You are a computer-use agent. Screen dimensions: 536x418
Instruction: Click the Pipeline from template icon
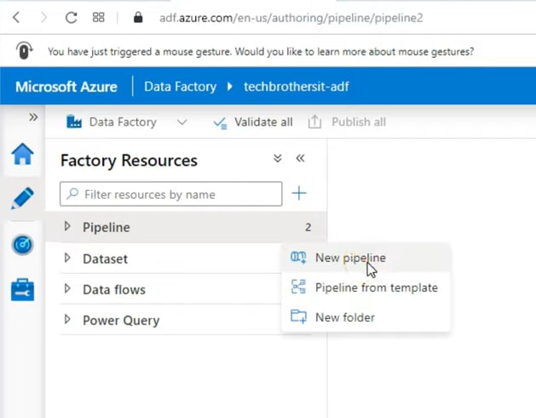click(298, 287)
